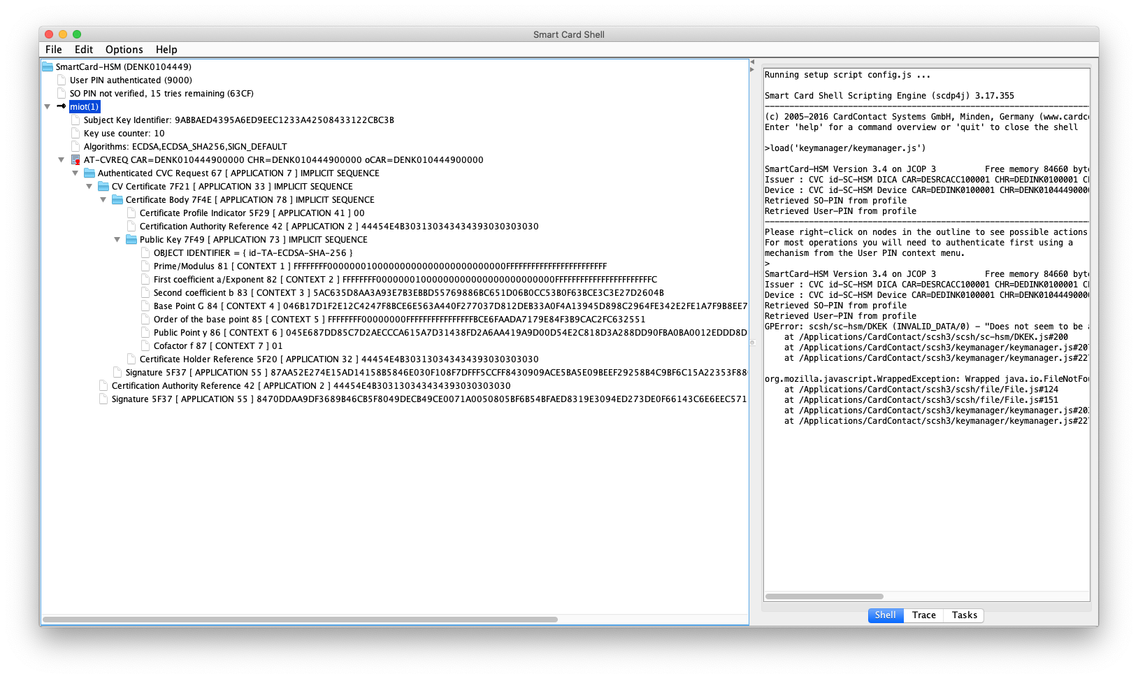Click document icon of Signature 8470DDAA9 row
Image resolution: width=1138 pixels, height=679 pixels.
pos(103,399)
